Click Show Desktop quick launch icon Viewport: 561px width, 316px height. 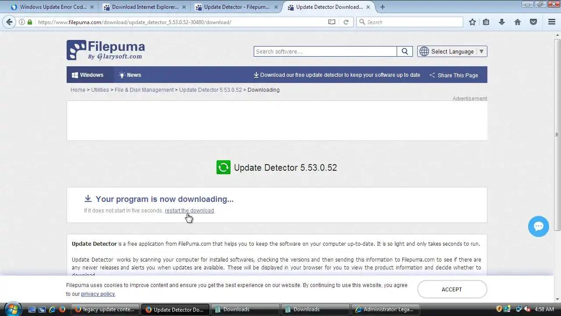click(32, 309)
